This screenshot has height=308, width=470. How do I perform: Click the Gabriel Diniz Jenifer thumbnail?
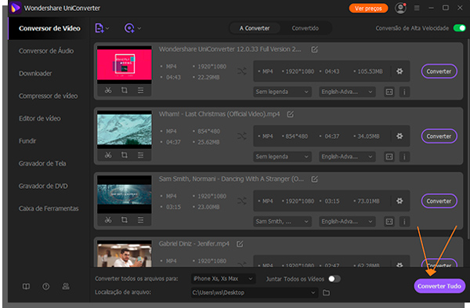125,254
